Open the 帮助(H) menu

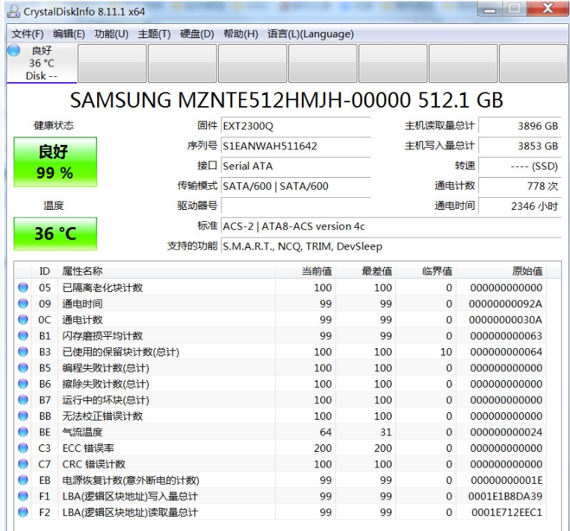point(241,34)
